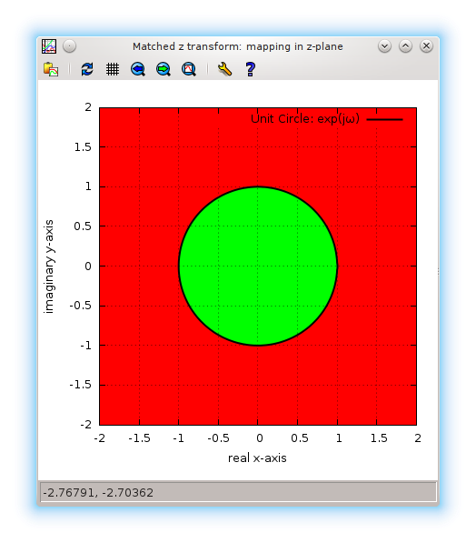Click the 'imaginary y-axis' label
Image resolution: width=476 pixels, height=543 pixels.
coord(49,266)
